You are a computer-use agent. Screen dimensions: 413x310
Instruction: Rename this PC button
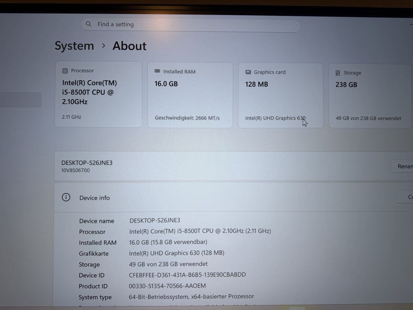[402, 166]
